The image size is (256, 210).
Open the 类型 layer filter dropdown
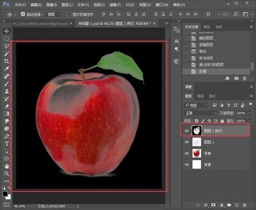[196, 105]
